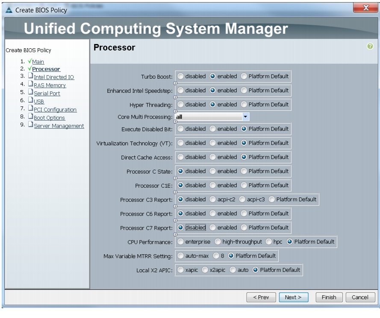
Task: Enable Processor C State
Action: click(212, 171)
